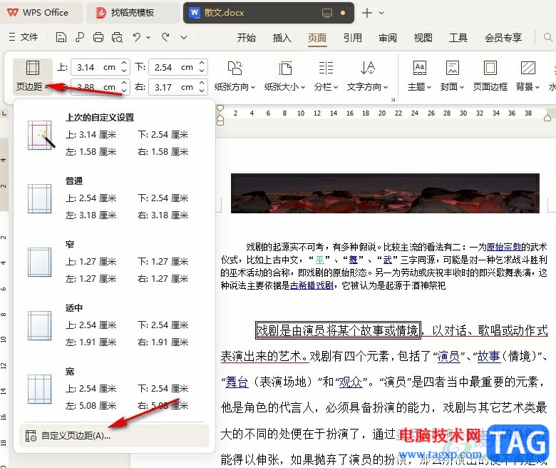
Task: Increase the top margin with up stepper
Action: [124, 63]
